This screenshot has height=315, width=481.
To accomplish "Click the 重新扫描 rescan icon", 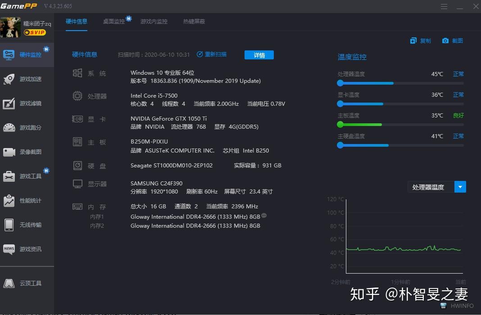I will point(200,54).
